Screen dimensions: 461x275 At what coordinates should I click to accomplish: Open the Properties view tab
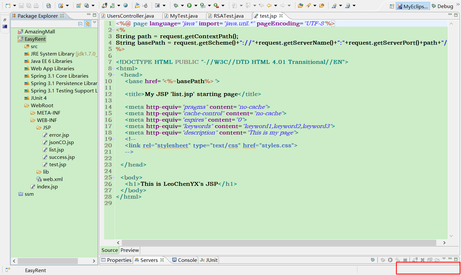pos(116,260)
